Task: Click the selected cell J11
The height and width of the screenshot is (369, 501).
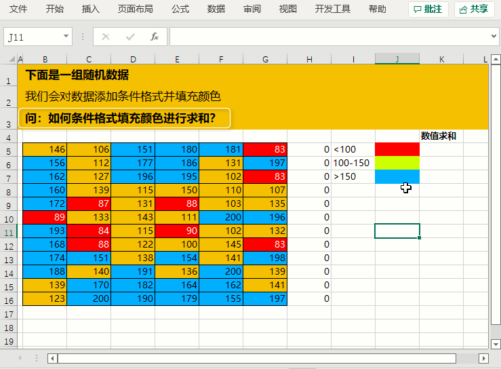Action: click(397, 231)
